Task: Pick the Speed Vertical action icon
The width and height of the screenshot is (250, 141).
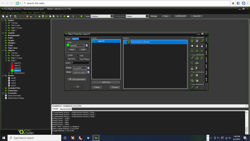Action: [197, 46]
